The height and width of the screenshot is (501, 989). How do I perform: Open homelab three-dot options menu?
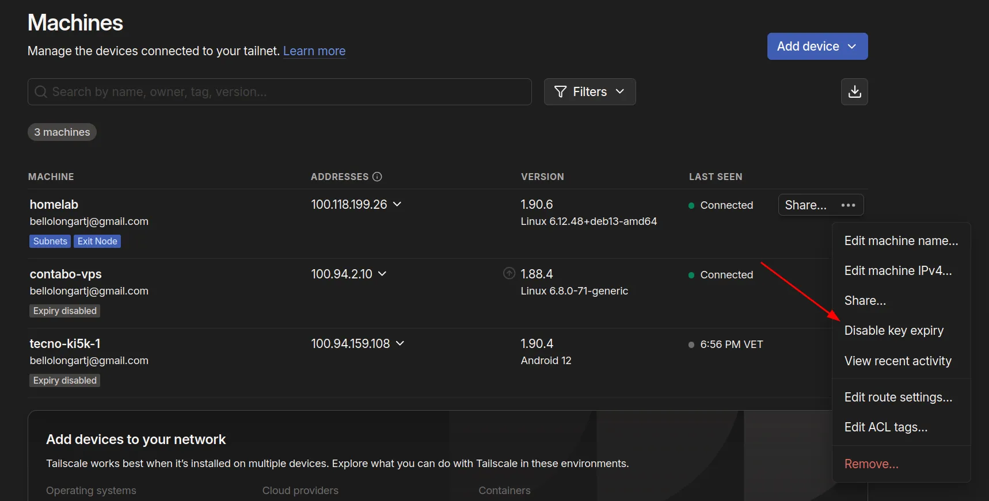point(848,205)
